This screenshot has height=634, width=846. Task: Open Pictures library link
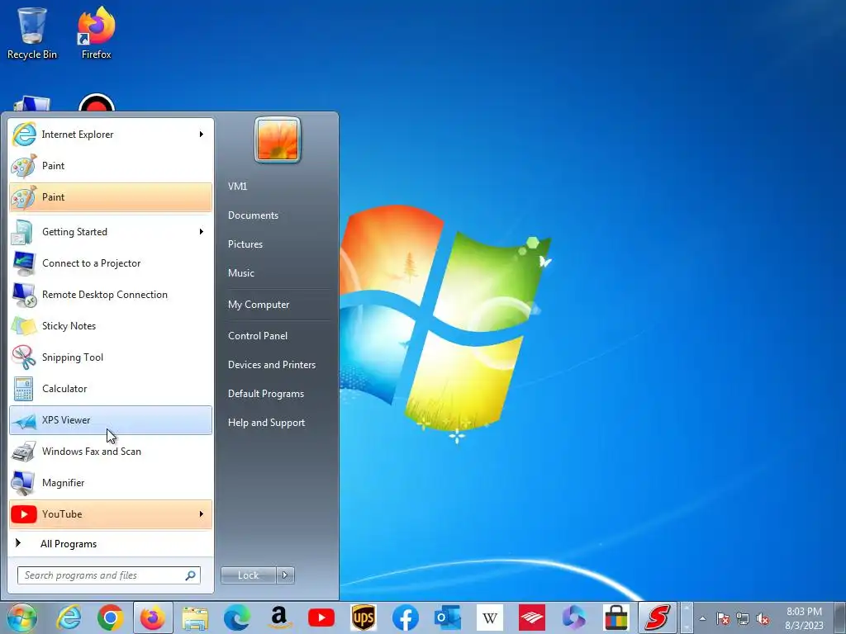click(245, 244)
